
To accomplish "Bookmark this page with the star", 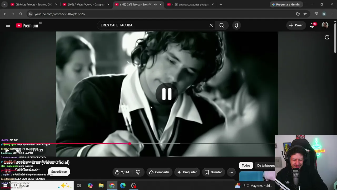I will (305, 14).
